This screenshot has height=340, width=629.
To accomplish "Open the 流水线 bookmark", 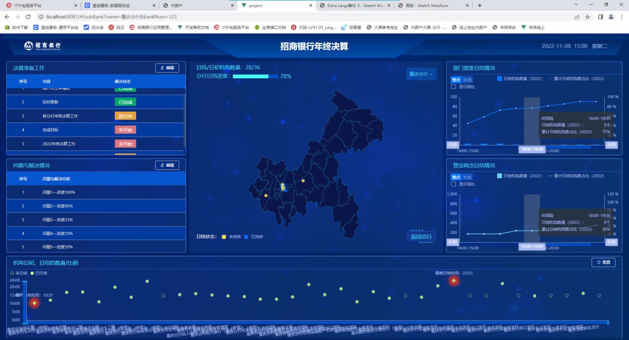I will (94, 27).
